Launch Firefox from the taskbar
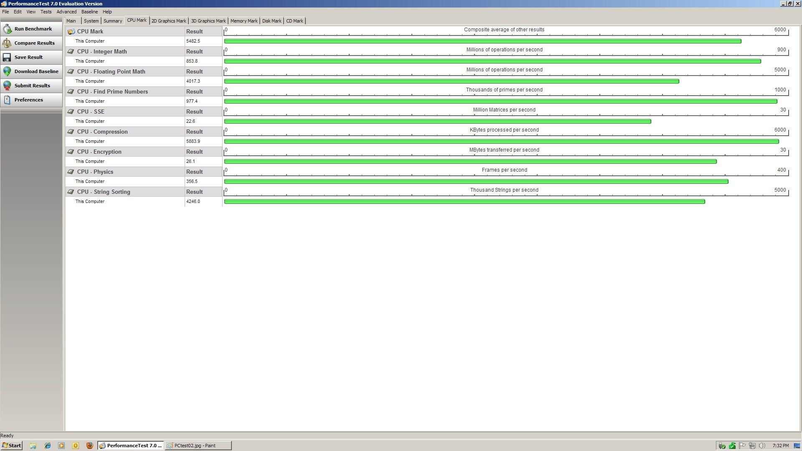 (89, 446)
